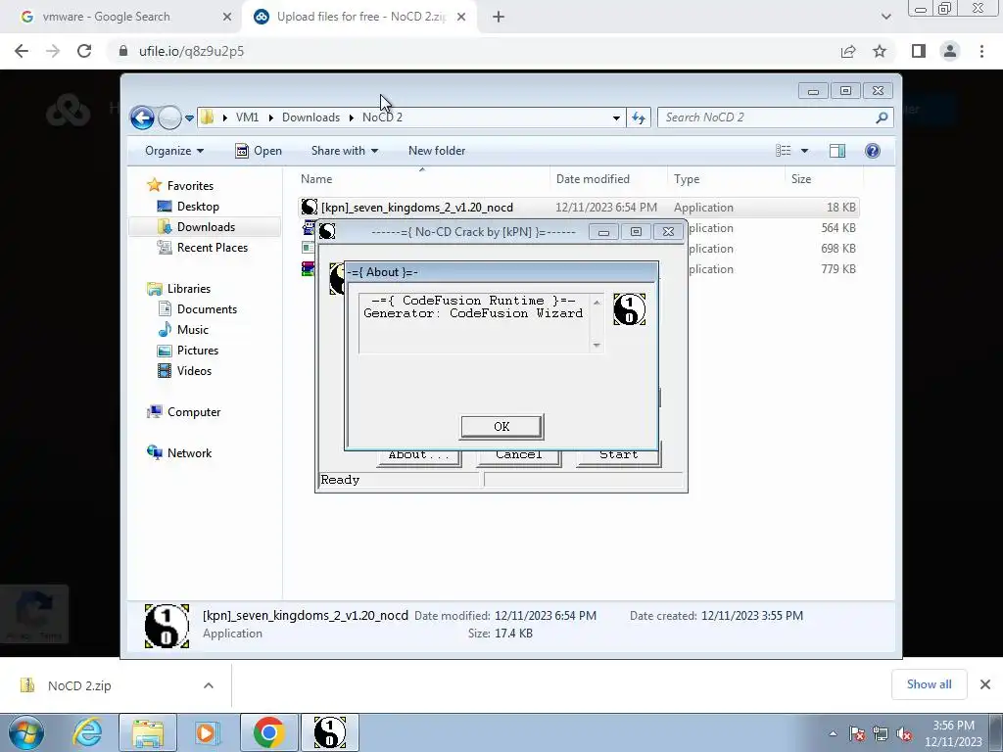The image size is (1003, 752).
Task: Click the share page icon in Chrome
Action: coord(848,51)
